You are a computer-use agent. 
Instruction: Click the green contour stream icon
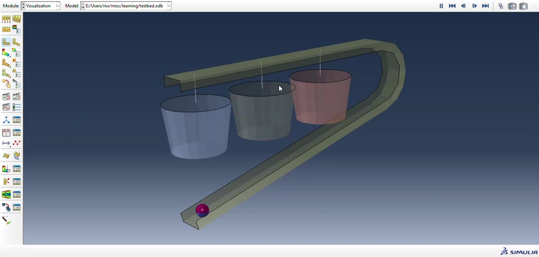coord(6,195)
